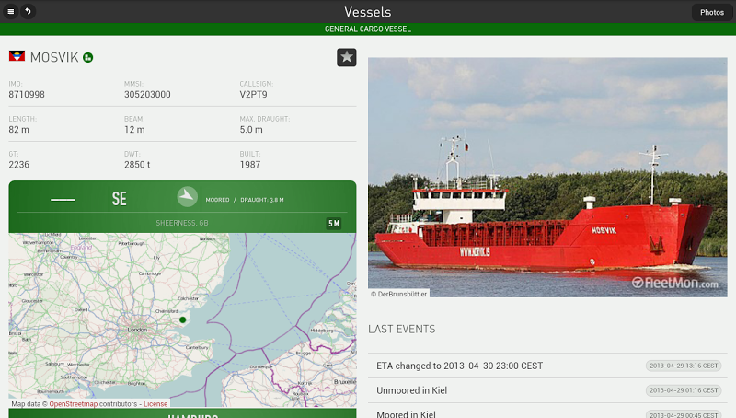Click the 5M time badge
The height and width of the screenshot is (418, 736).
[x=334, y=224]
